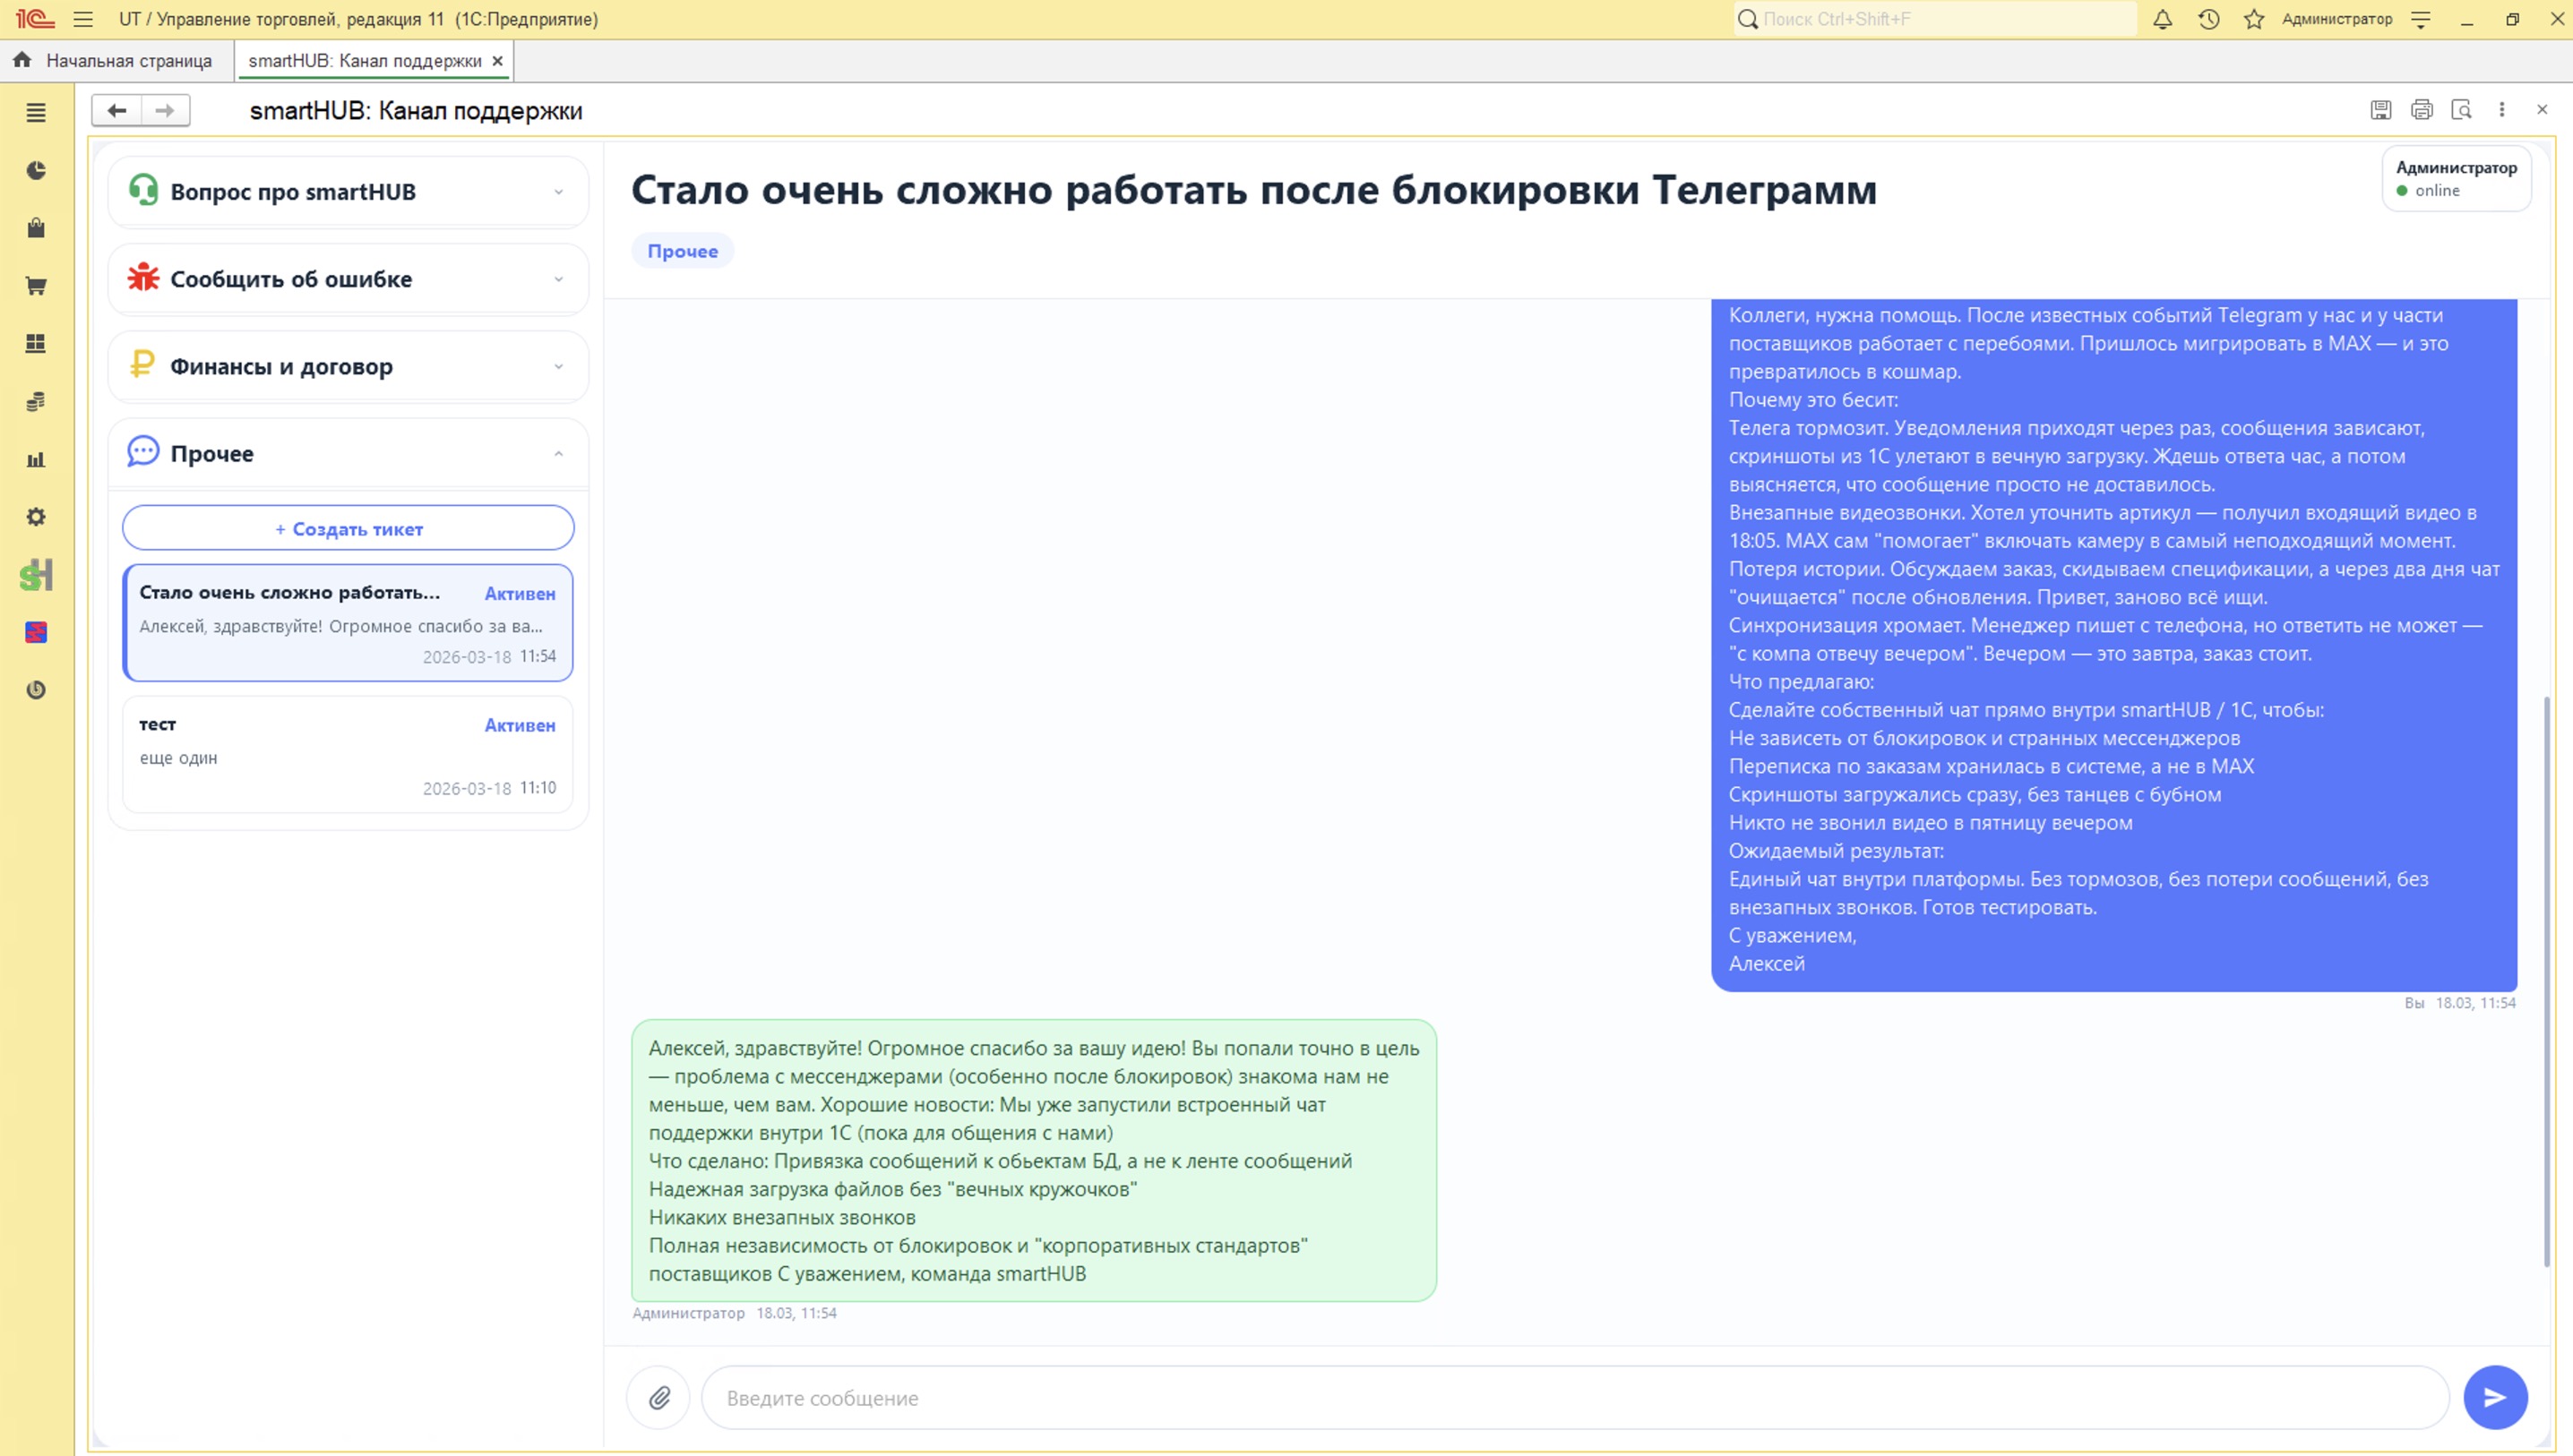The height and width of the screenshot is (1456, 2573).
Task: Expand the Сообщить об ошибке section
Action: tap(349, 279)
